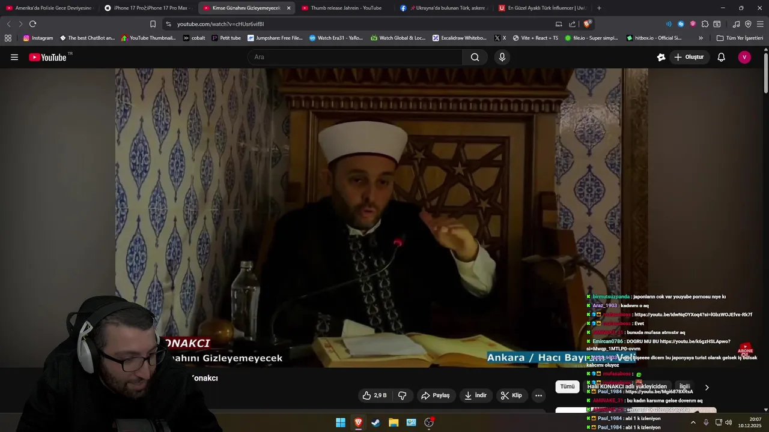This screenshot has width=769, height=432.
Task: Go back with browser back arrow
Action: 8,24
